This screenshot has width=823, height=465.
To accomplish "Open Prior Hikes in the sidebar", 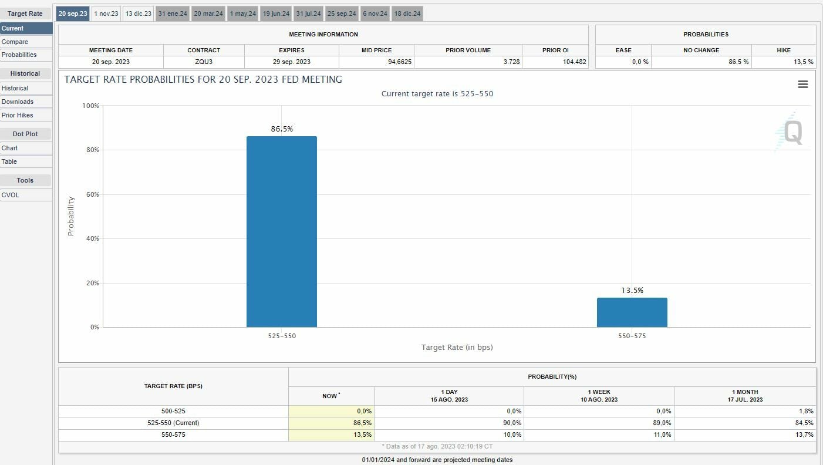I will [x=26, y=115].
